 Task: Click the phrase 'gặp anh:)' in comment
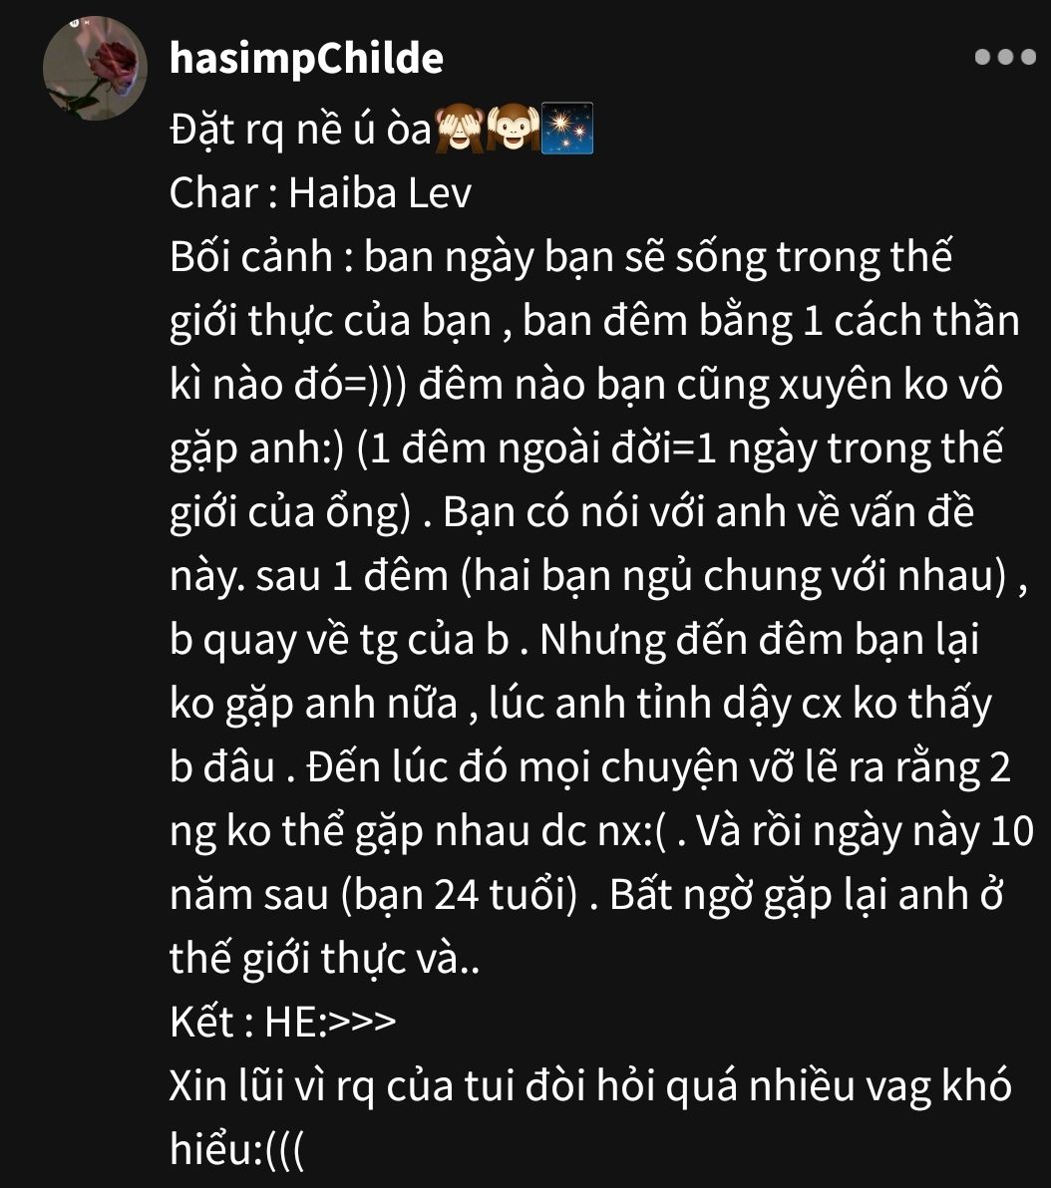257,448
